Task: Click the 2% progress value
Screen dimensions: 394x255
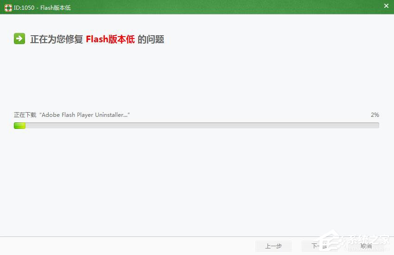Action: point(375,115)
